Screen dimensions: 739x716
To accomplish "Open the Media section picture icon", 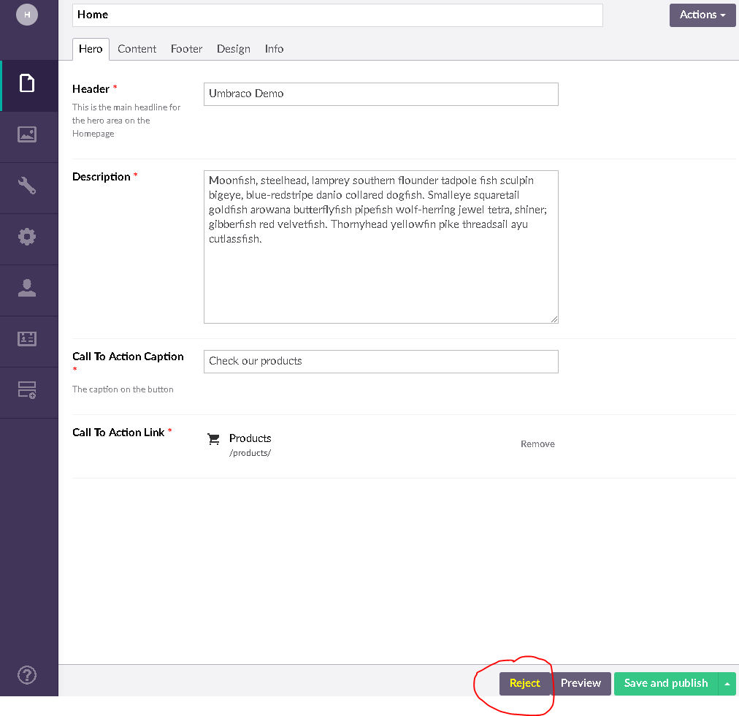I will coord(27,135).
